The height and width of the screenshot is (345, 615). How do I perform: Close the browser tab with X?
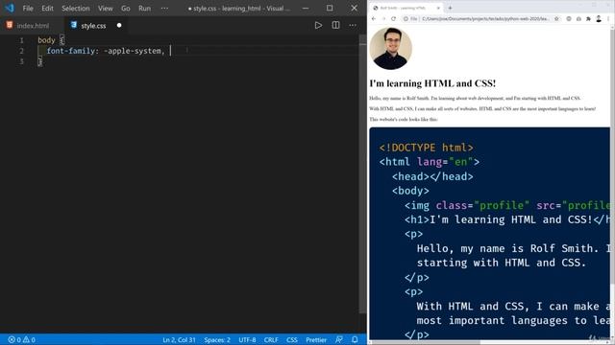tap(438, 8)
